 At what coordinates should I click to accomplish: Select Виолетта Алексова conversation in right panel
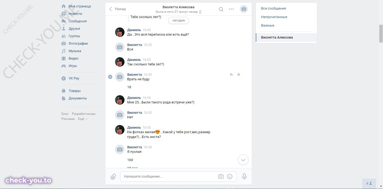[286, 37]
